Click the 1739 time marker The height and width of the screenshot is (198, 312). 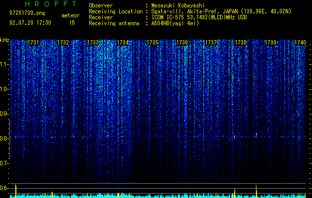click(x=271, y=42)
